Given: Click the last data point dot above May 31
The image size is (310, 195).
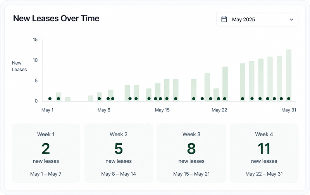Looking at the screenshot, I should point(289,99).
